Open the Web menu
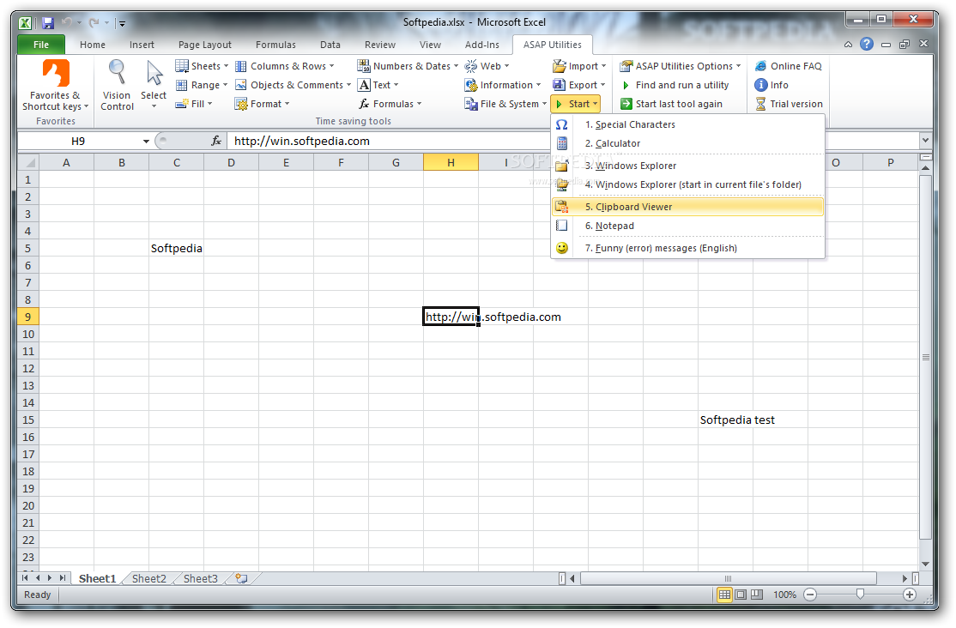 coord(487,66)
